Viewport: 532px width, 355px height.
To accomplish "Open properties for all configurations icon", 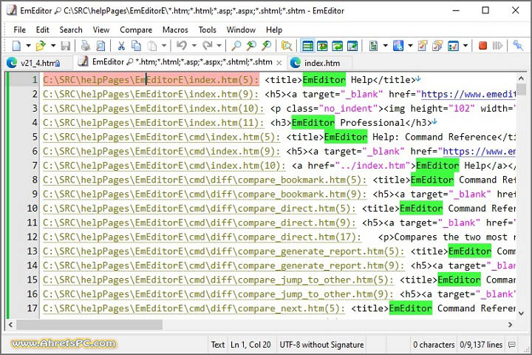I will 437,46.
